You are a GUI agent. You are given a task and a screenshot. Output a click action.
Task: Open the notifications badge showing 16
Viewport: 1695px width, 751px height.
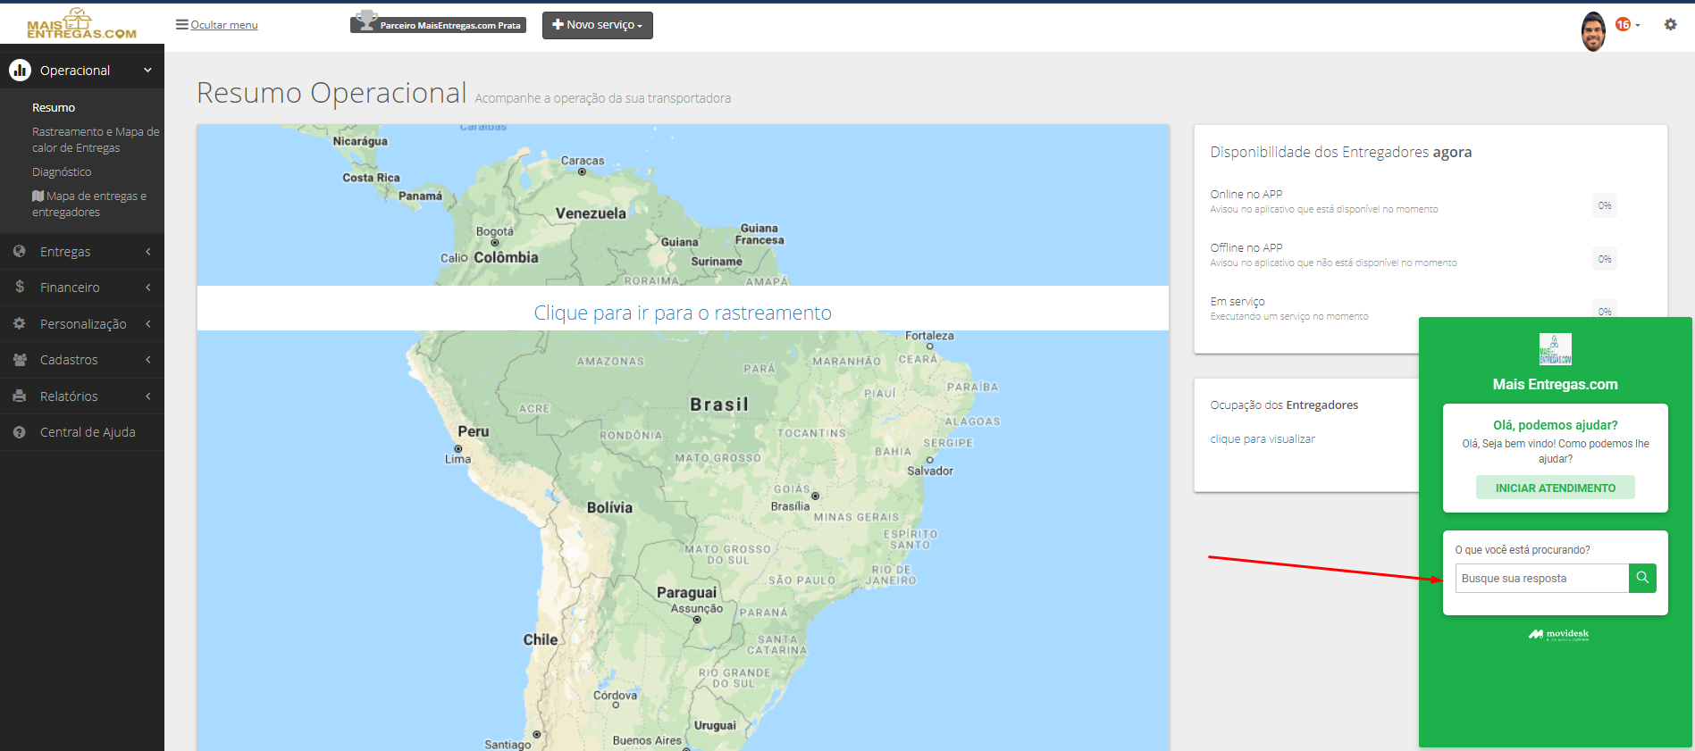coord(1624,25)
